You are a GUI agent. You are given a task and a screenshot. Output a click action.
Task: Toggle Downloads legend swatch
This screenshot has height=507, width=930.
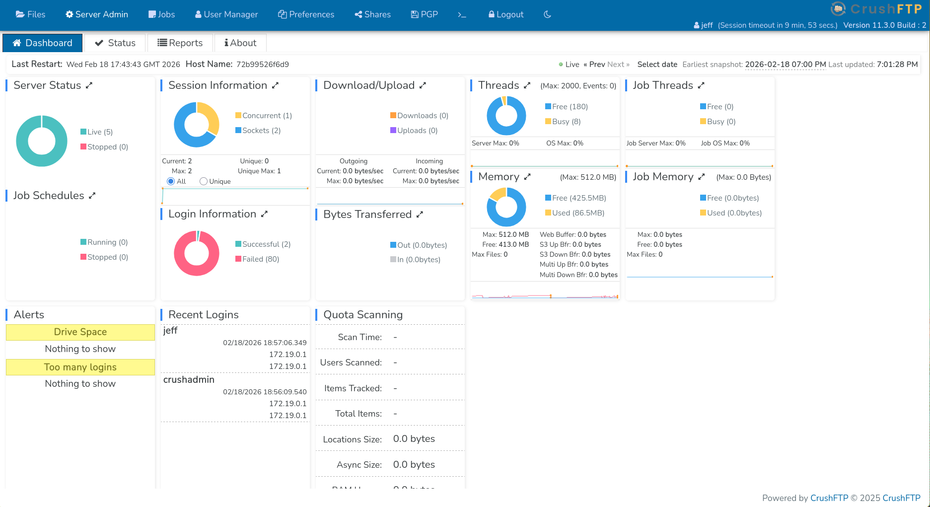point(393,115)
